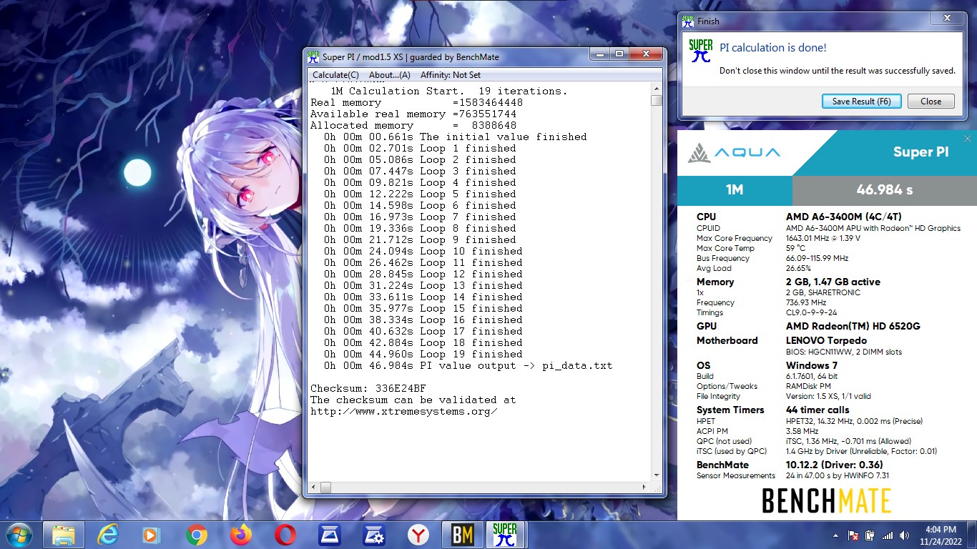Click the horizontal scrollbar thumb in Super PI
977x549 pixels.
pos(325,488)
